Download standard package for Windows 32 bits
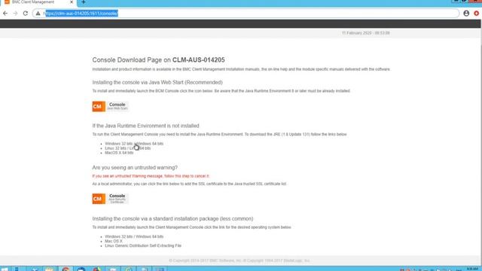The width and height of the screenshot is (482, 271). point(119,236)
